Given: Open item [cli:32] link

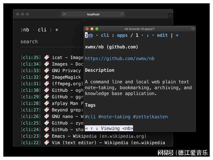Looking at the screenshot, I should tap(31, 77).
